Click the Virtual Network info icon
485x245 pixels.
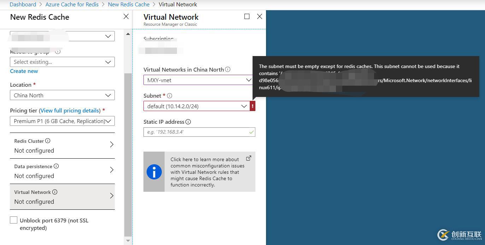[x=55, y=192]
